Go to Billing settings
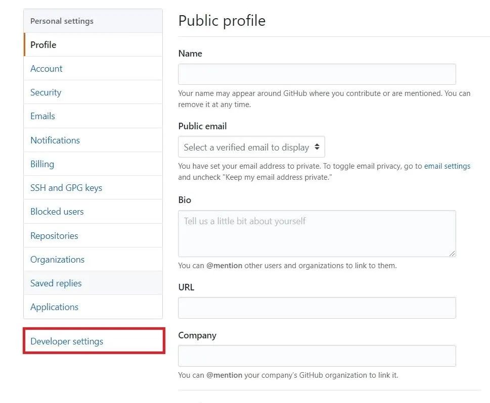This screenshot has width=490, height=403. click(93, 164)
